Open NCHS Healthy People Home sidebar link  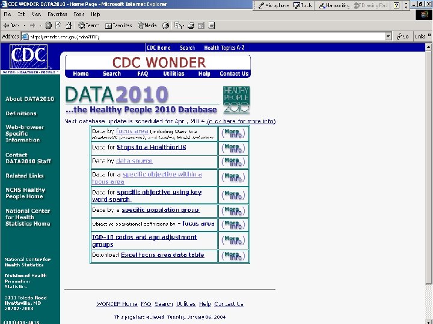25,193
